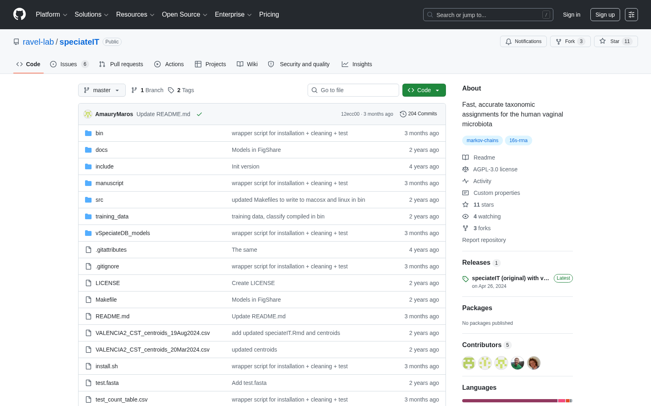Click the eye icon beside watching
Screen dimensions: 651x406
(x=465, y=216)
